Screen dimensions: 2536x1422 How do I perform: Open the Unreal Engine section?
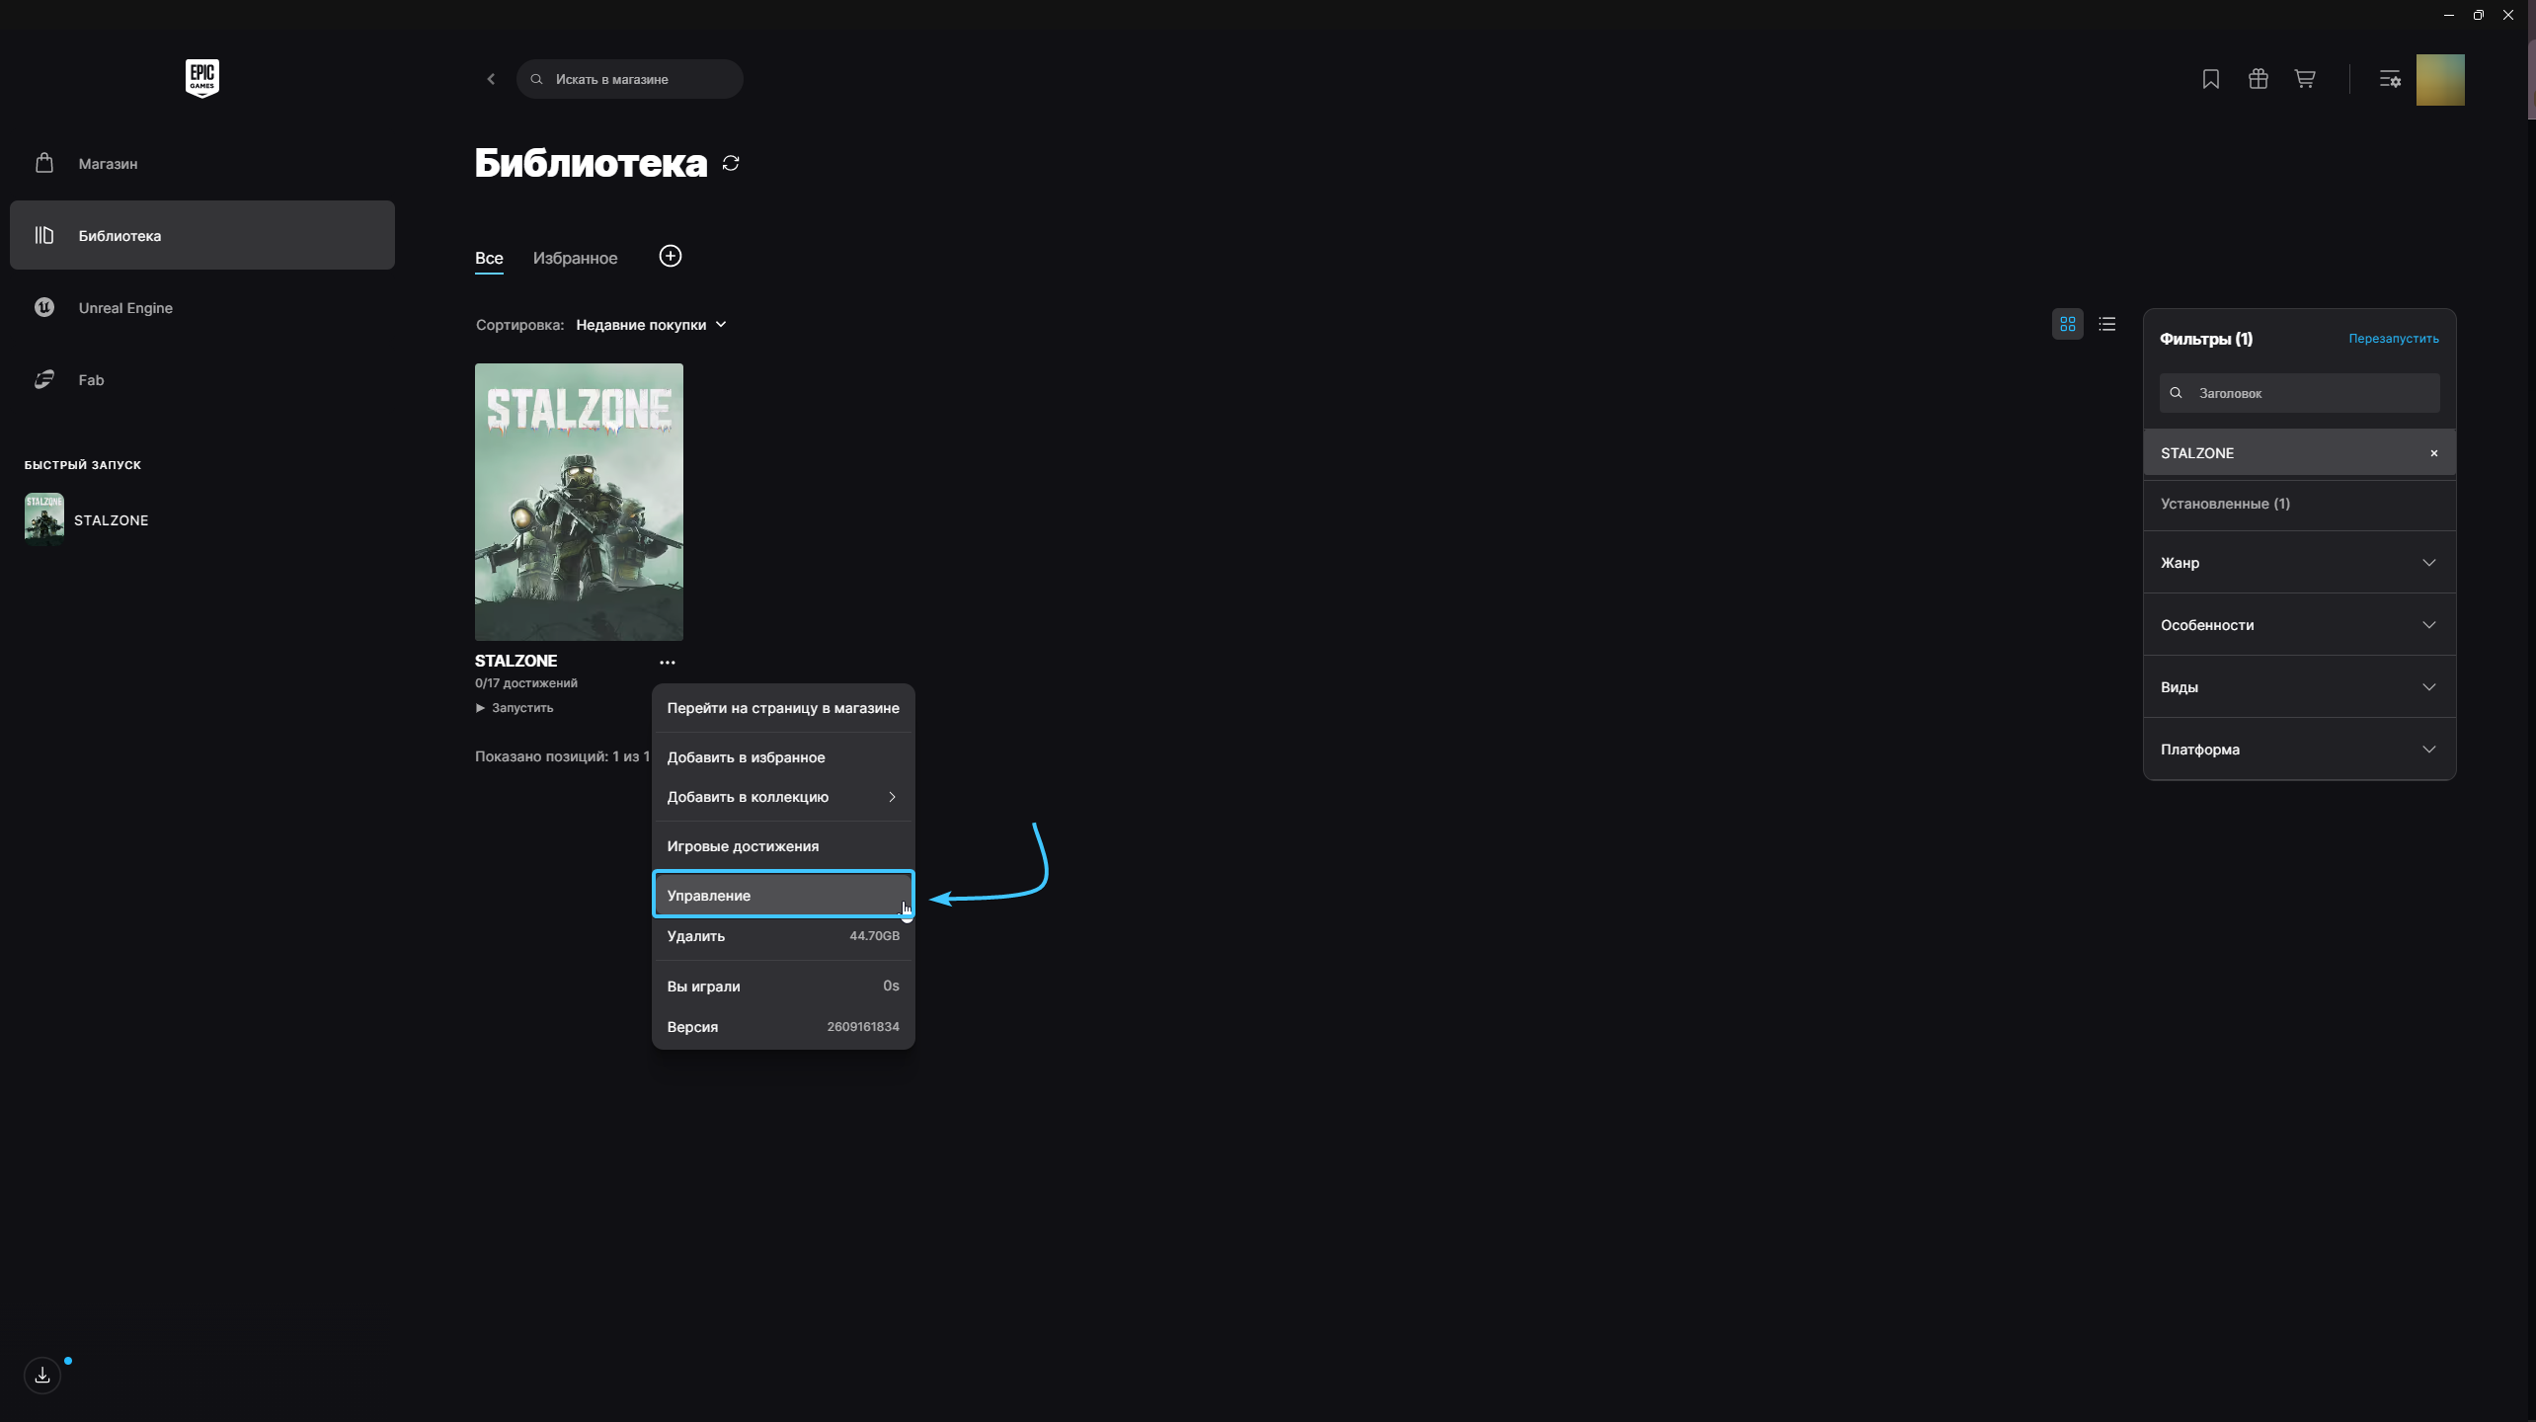(x=202, y=307)
